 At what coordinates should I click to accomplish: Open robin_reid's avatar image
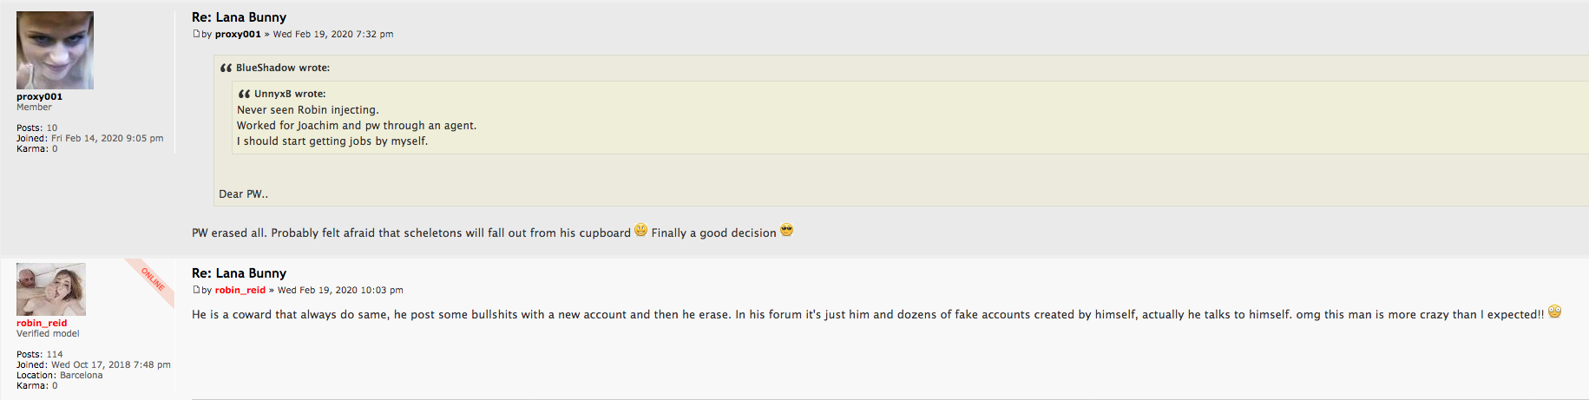(51, 290)
